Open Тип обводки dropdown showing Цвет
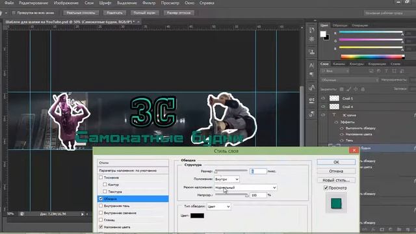This screenshot has width=416, height=234. (219, 207)
